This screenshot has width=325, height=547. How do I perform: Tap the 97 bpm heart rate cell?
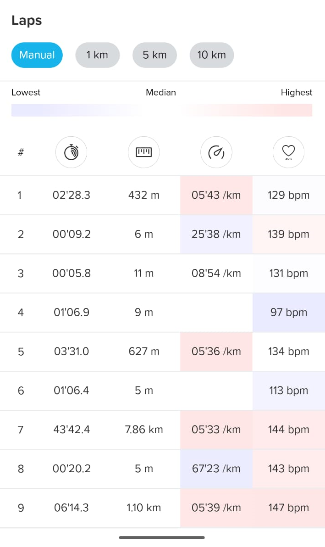[x=288, y=313]
